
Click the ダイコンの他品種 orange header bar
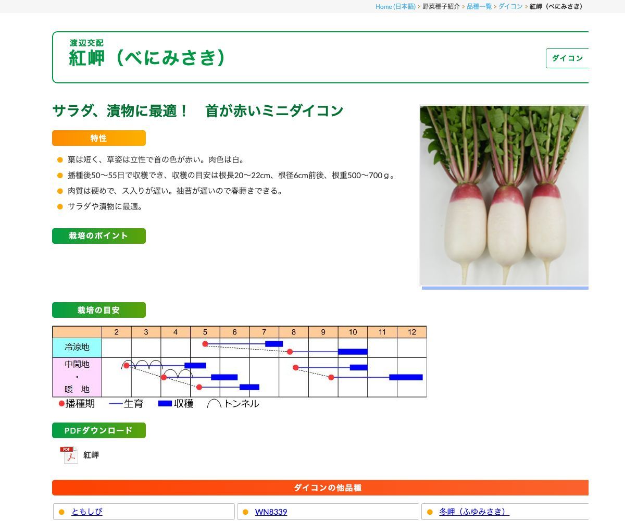[320, 488]
